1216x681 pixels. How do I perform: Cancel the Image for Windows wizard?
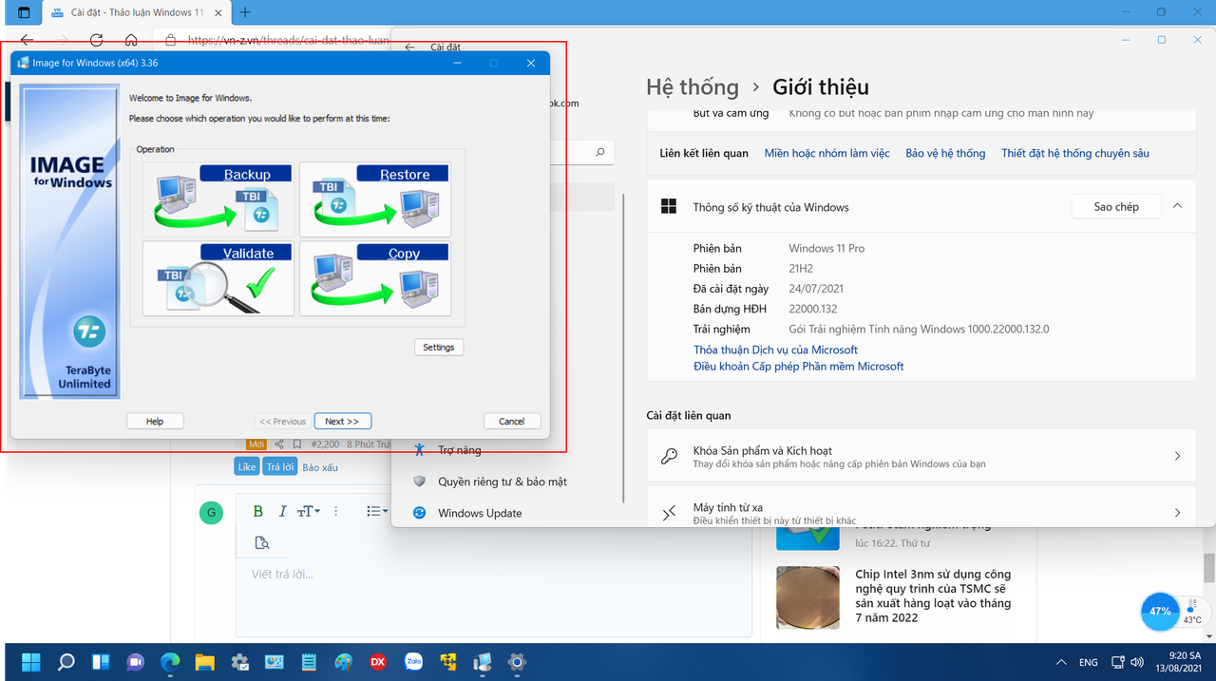click(x=512, y=422)
